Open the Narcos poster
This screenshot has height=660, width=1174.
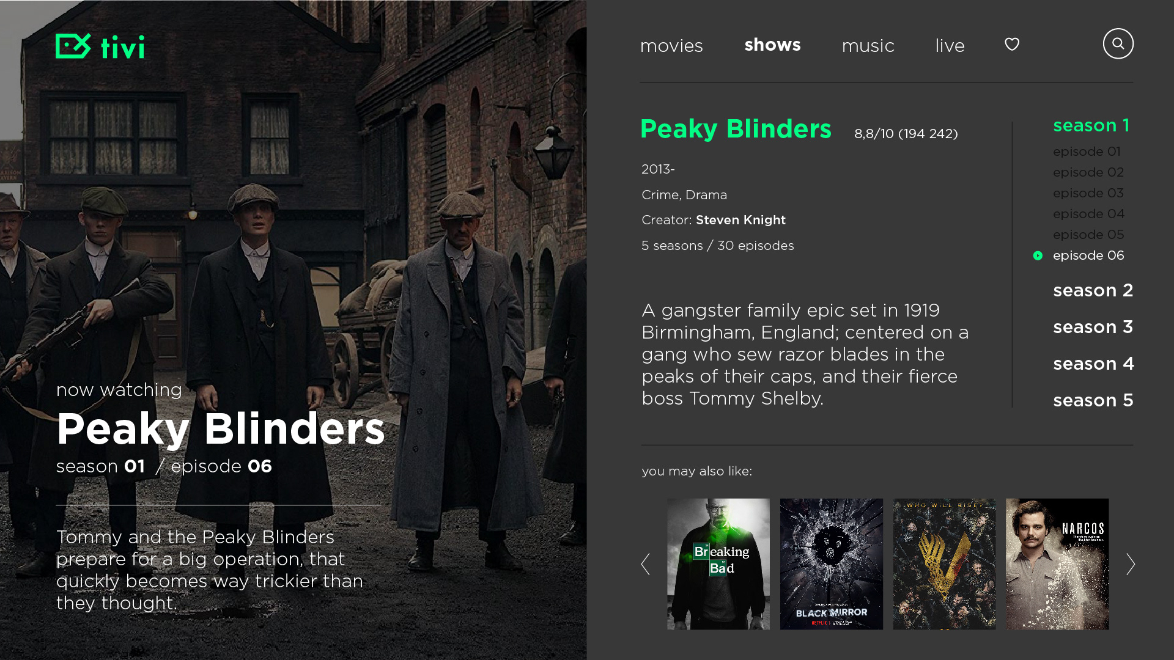coord(1057,564)
